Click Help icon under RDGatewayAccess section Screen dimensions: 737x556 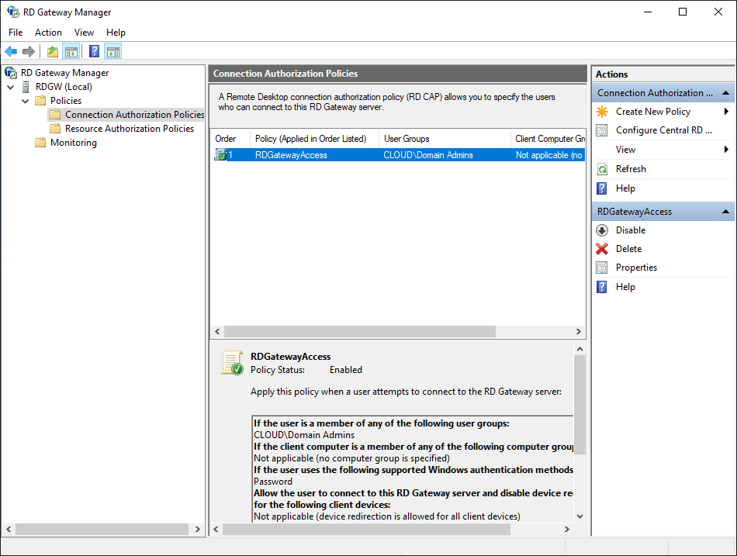(602, 287)
